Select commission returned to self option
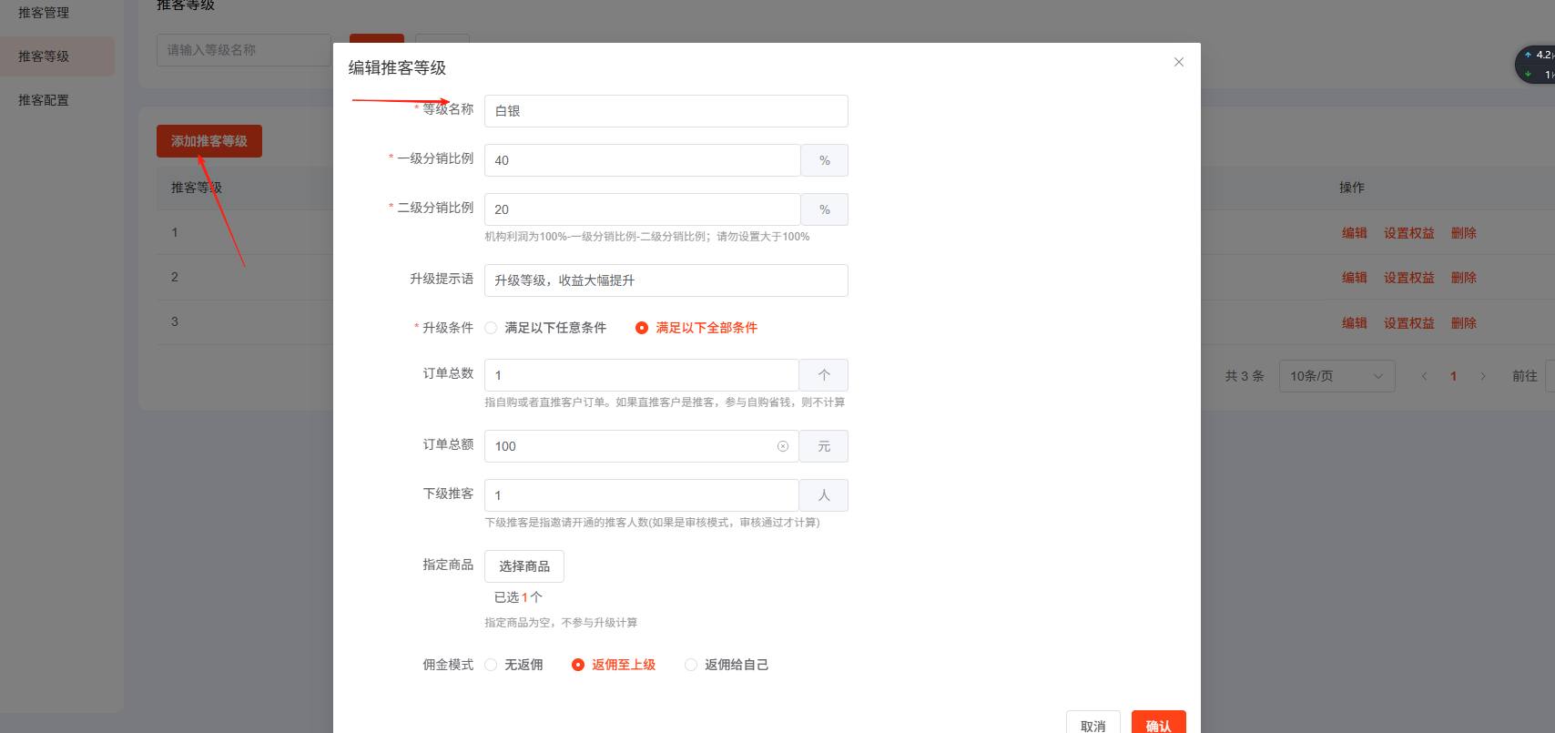1555x733 pixels. click(691, 665)
